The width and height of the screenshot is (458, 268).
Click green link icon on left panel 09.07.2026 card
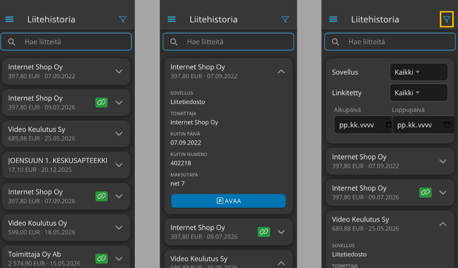[x=101, y=103]
